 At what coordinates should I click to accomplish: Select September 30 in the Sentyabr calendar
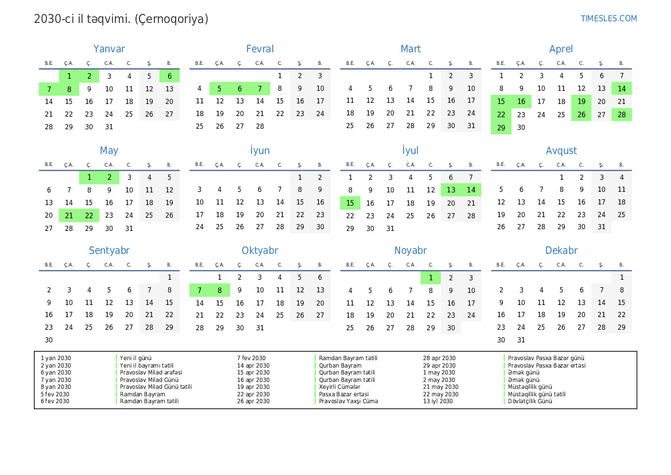(49, 339)
